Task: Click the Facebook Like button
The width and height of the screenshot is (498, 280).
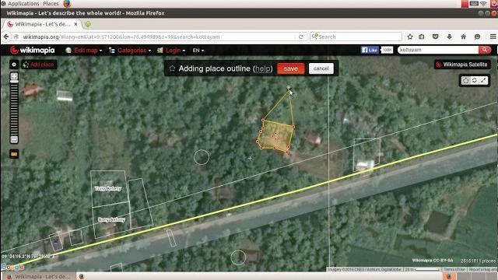Action: pyautogui.click(x=370, y=50)
